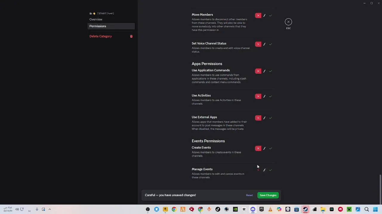The image size is (382, 214).
Task: Open the Windows Start menu
Action: point(375,210)
